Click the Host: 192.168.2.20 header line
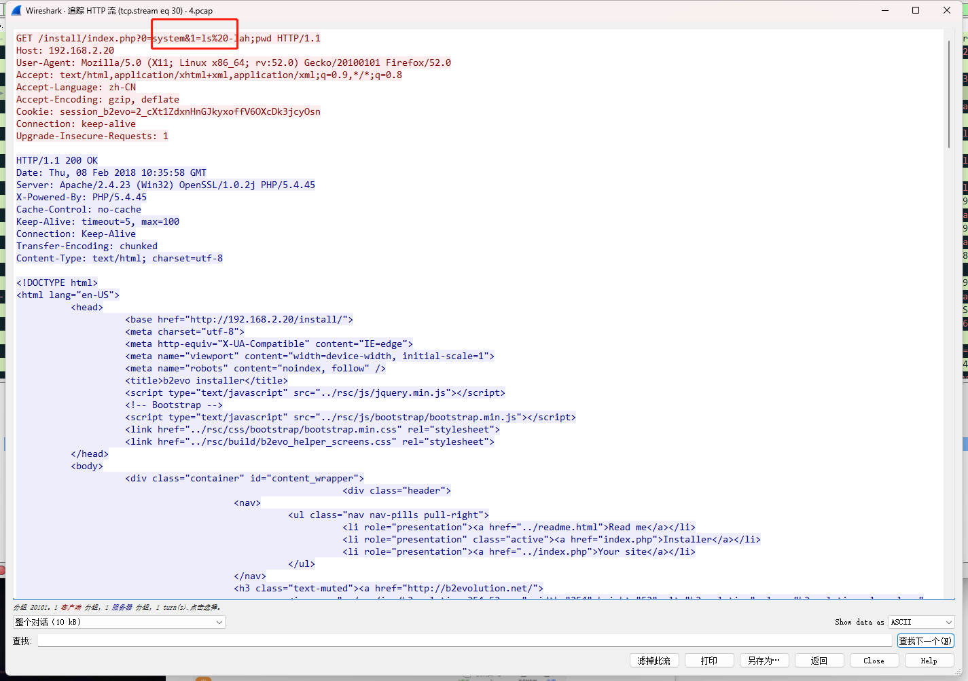 click(65, 50)
